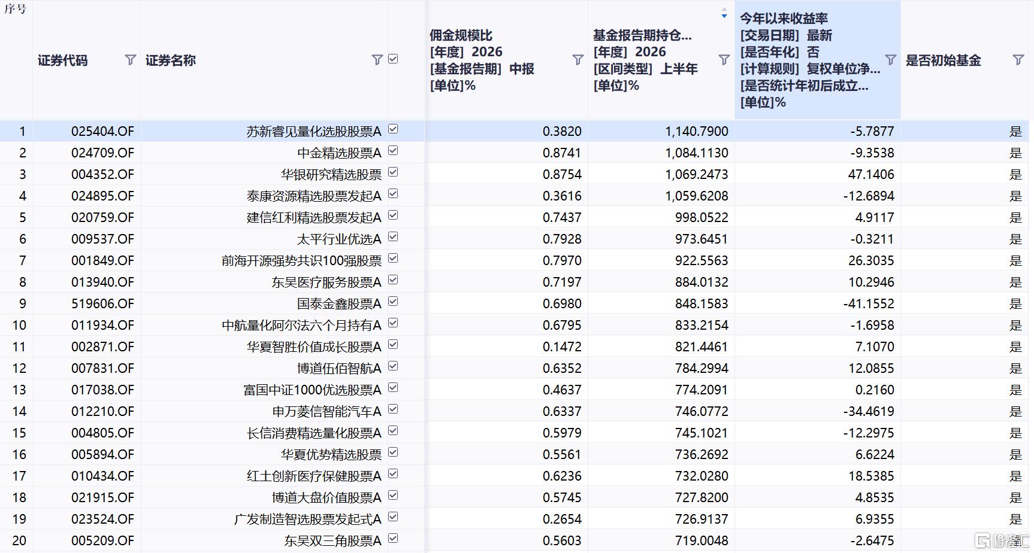The height and width of the screenshot is (553, 1034).
Task: Click fund name 中金精选股票A
Action: click(339, 153)
